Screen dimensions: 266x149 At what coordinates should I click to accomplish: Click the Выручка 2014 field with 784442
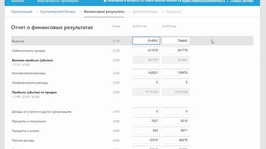(176, 41)
